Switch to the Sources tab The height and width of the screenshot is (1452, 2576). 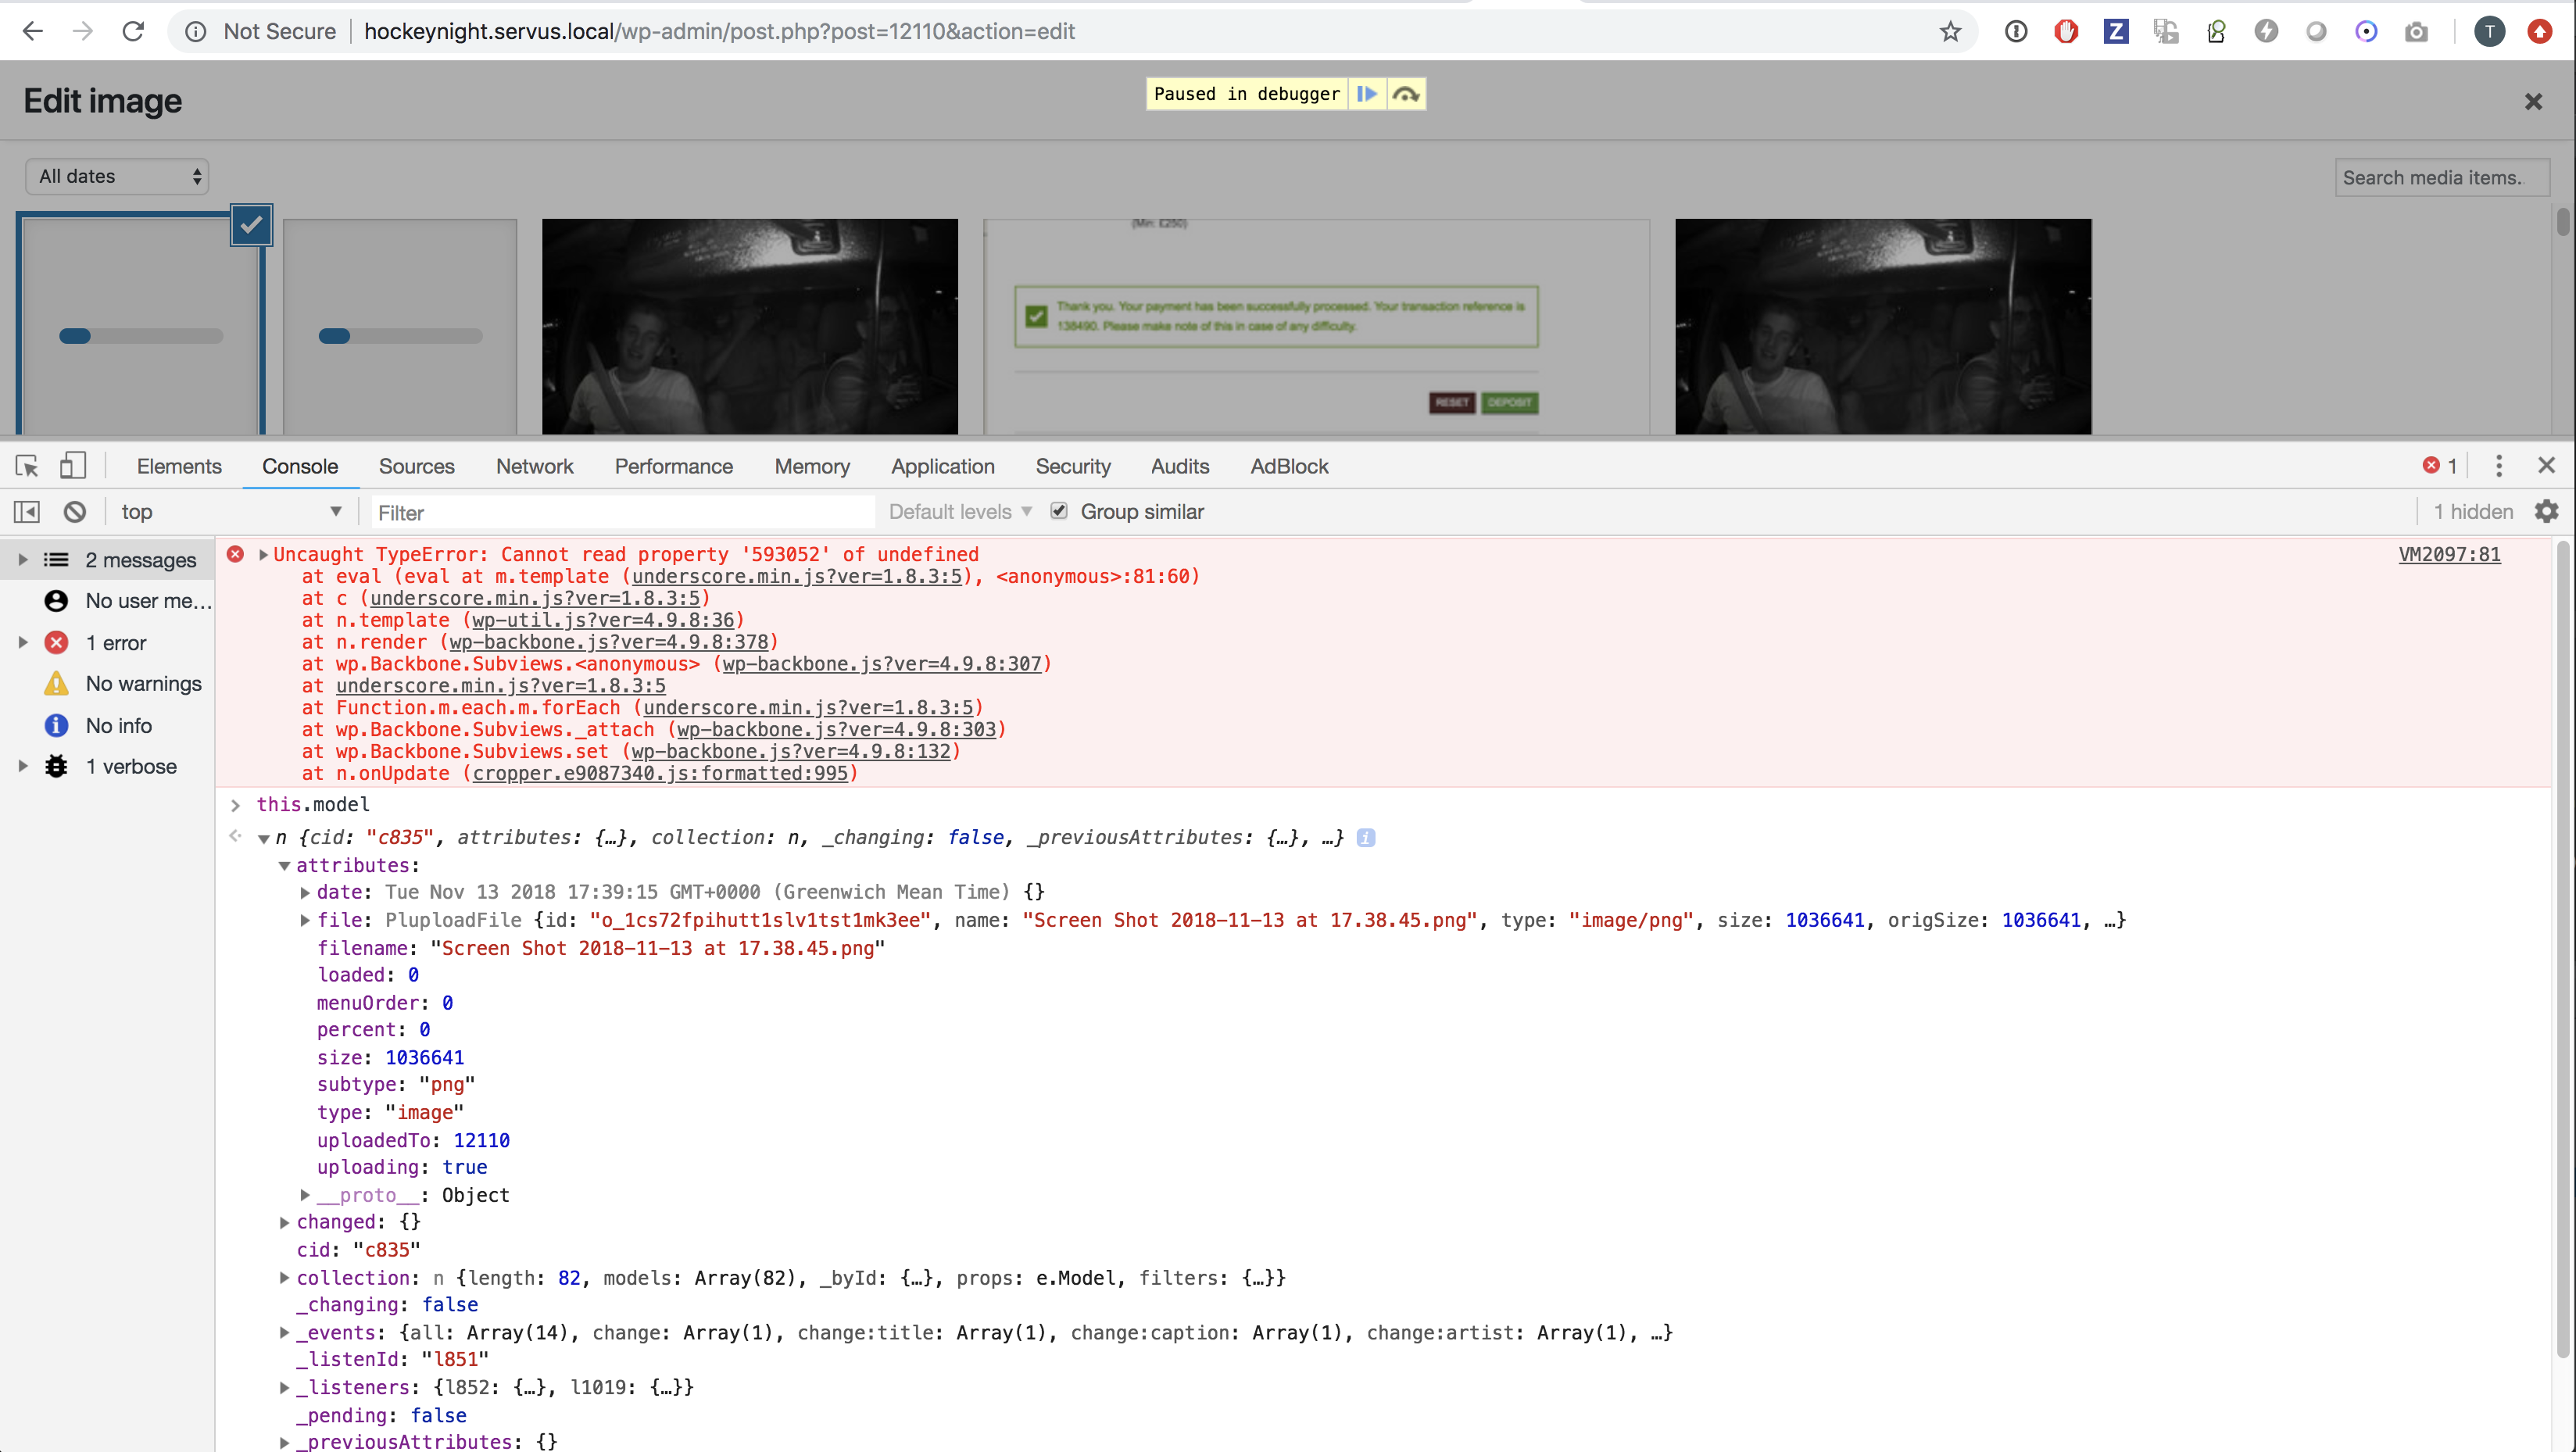[416, 466]
